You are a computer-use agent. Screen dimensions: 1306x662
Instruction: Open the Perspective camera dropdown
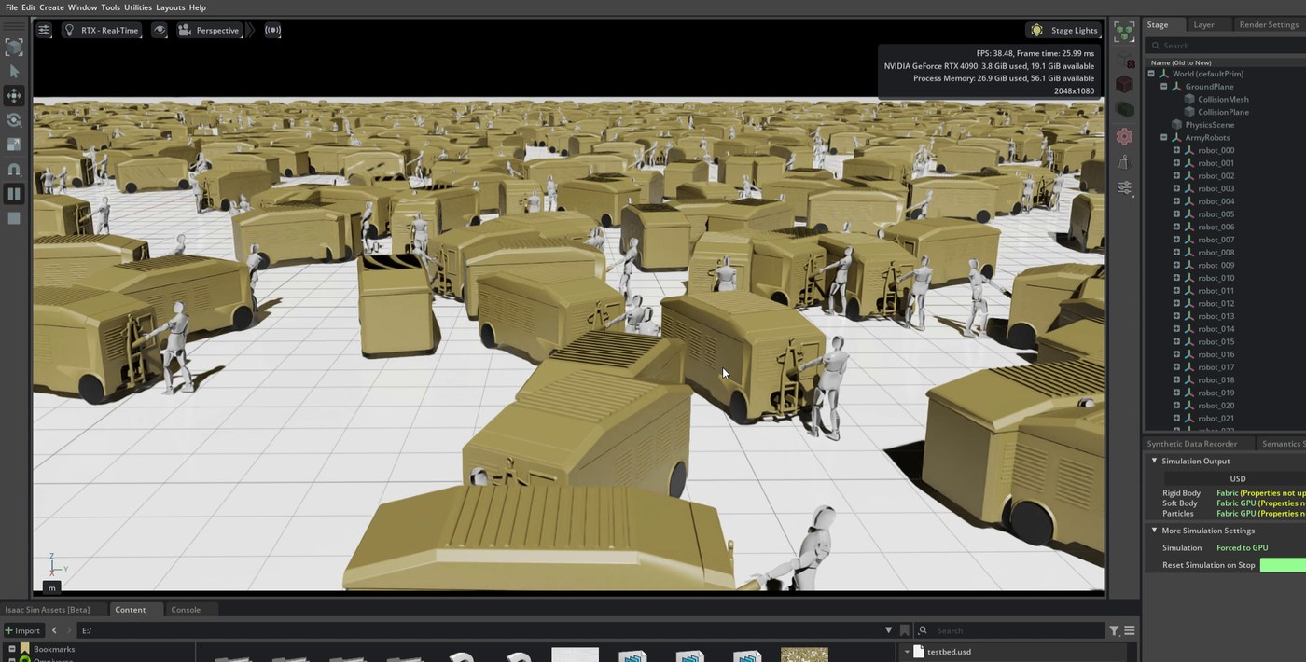click(209, 30)
